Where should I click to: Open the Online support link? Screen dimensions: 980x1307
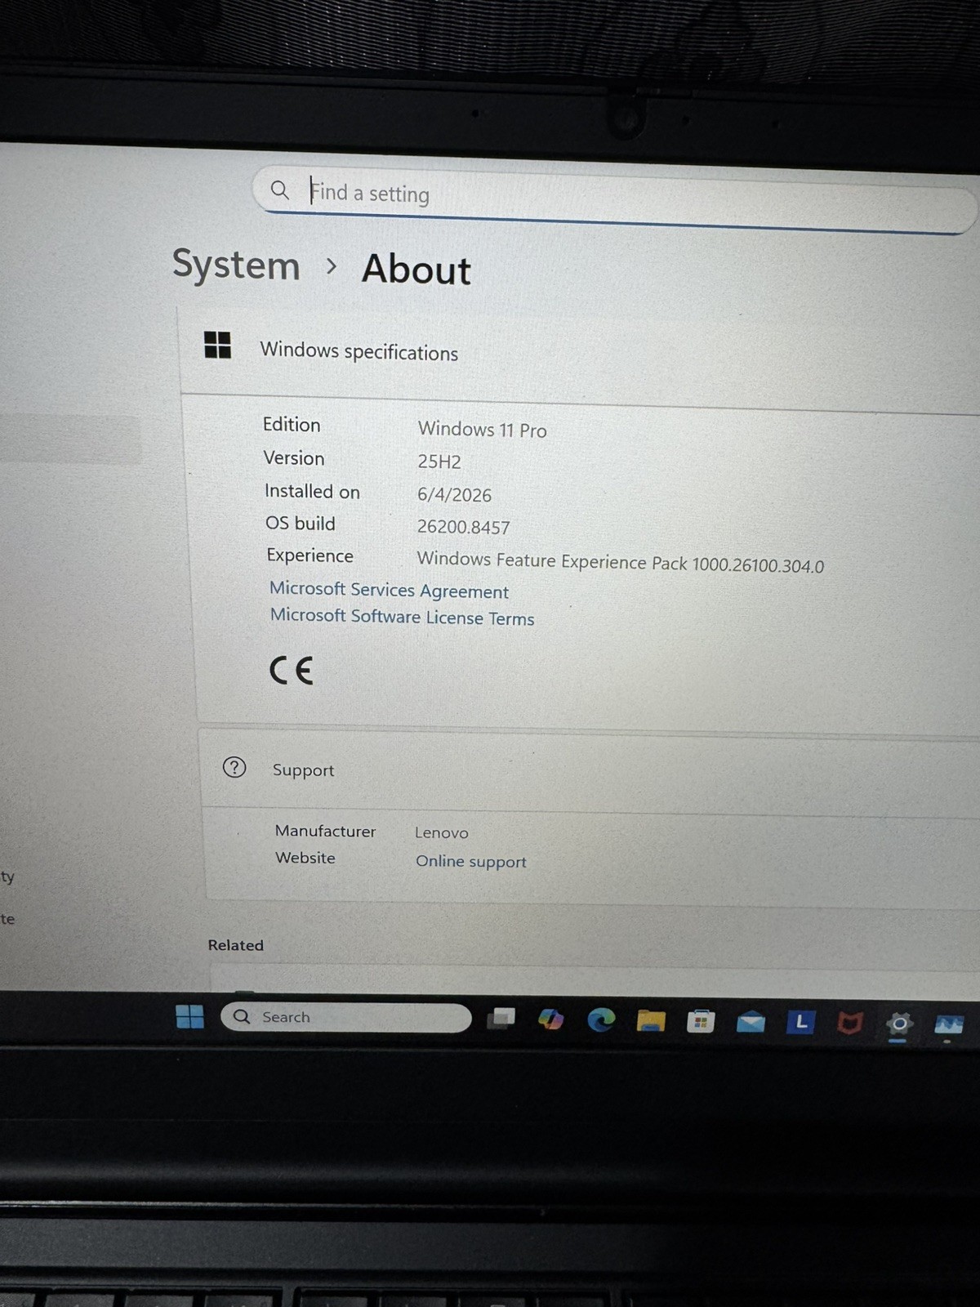click(470, 861)
